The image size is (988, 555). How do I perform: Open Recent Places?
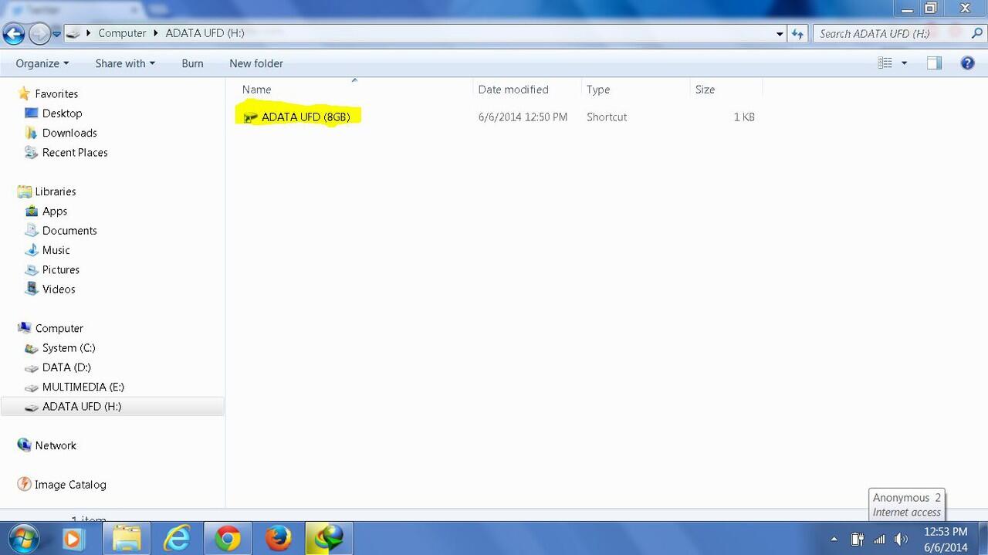pos(75,153)
